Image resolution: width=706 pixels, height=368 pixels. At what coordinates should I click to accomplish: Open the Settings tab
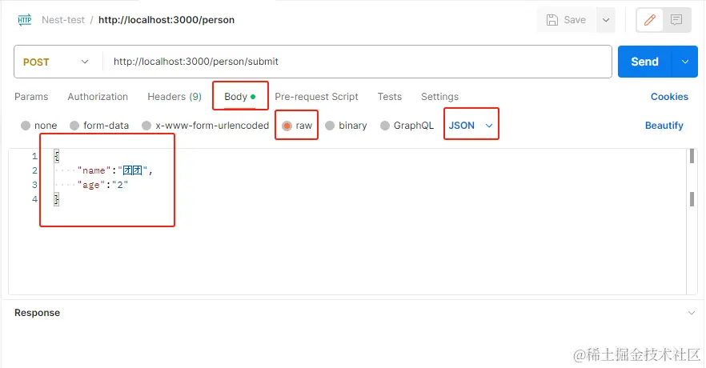coord(440,97)
